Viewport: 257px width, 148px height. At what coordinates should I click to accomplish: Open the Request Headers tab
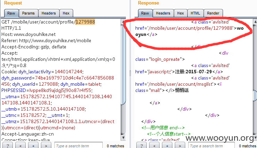pyautogui.click(x=49, y=13)
